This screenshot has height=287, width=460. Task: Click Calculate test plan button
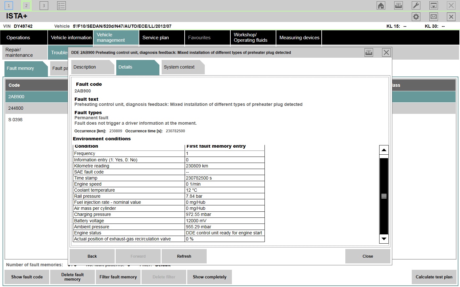point(434,277)
